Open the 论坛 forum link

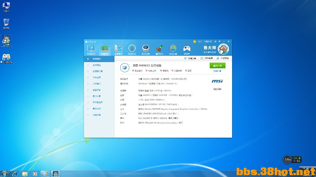tap(200, 41)
